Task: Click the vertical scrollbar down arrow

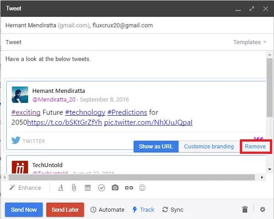Action: 269,169
